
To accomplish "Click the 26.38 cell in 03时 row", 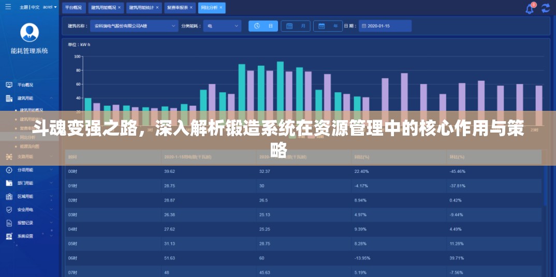I will 169,214.
